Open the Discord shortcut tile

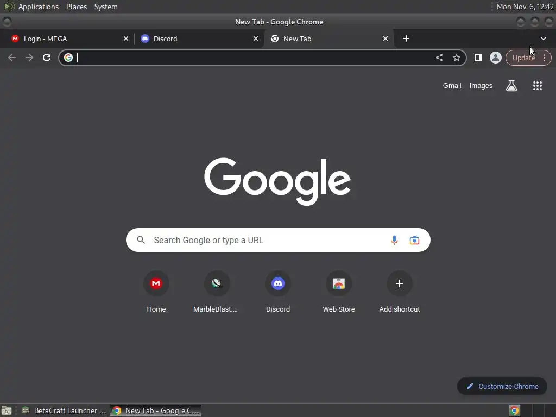tap(278, 292)
